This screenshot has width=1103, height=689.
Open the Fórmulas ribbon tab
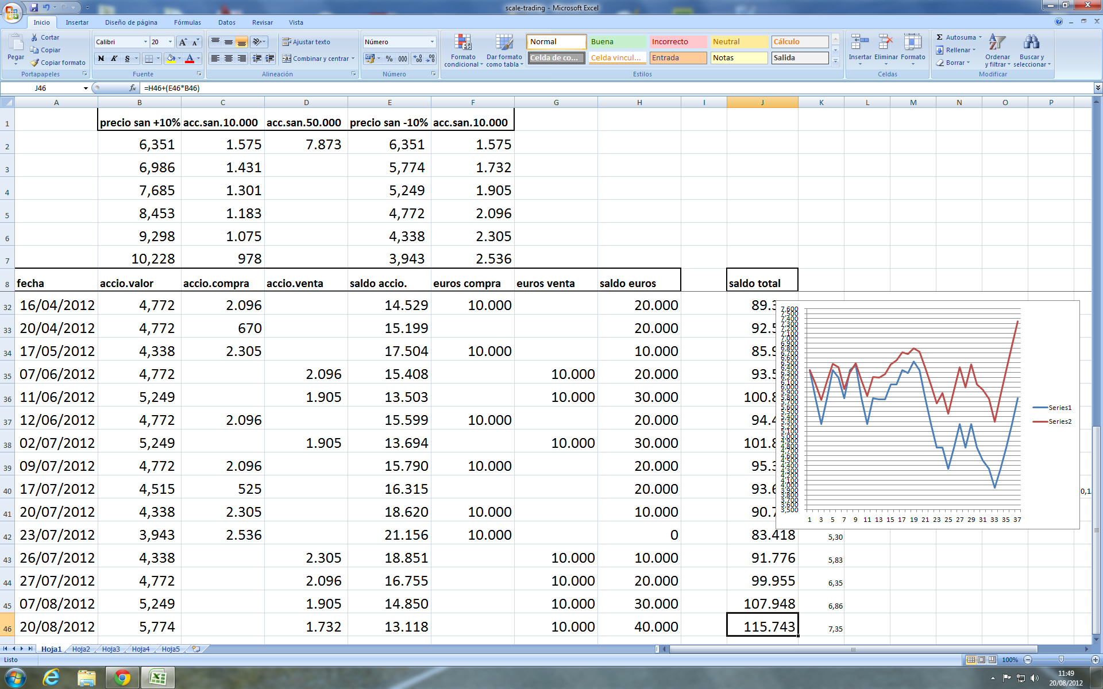[187, 22]
